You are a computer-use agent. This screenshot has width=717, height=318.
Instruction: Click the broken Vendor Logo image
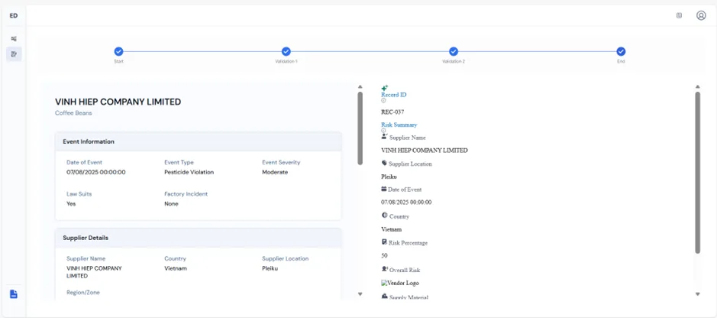(400, 284)
